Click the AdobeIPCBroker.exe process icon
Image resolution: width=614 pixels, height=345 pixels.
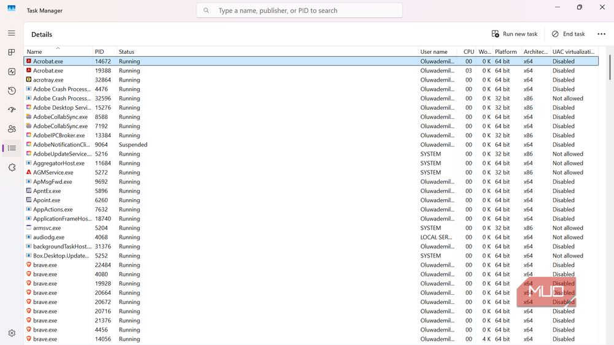point(29,135)
